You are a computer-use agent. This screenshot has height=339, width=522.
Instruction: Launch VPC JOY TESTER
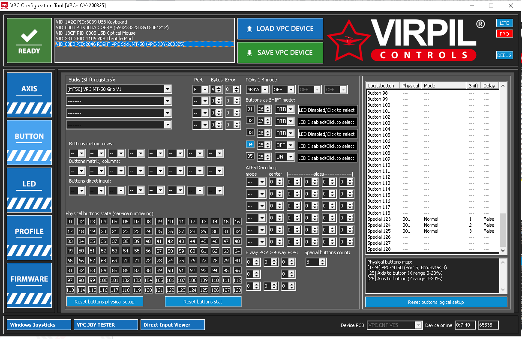coord(106,325)
